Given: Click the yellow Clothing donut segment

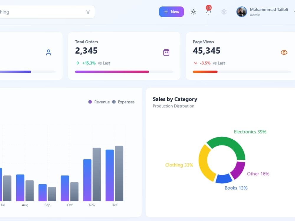Looking at the screenshot, I should 204,164.
